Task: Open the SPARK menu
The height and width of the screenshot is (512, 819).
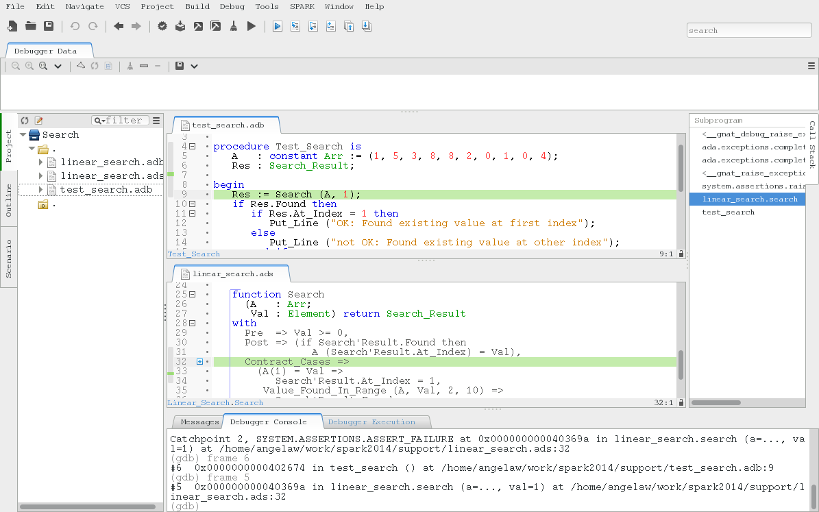Action: (302, 6)
